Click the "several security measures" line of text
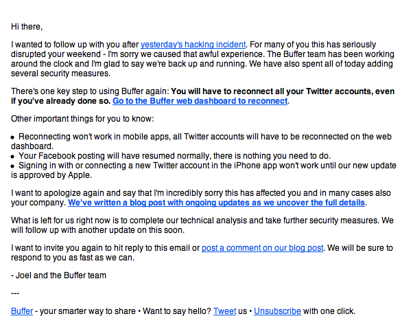Viewport: 411px width, 325px height. (x=60, y=74)
